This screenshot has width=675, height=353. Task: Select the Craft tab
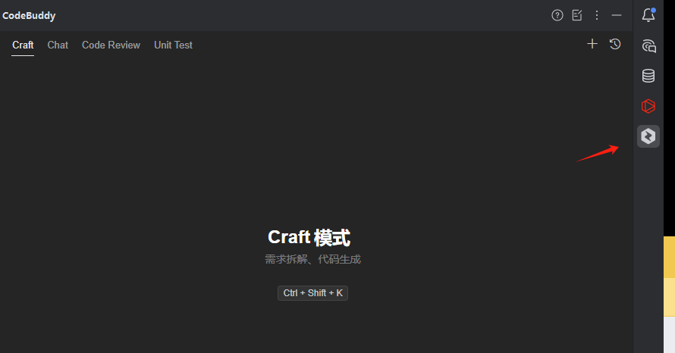coord(23,45)
